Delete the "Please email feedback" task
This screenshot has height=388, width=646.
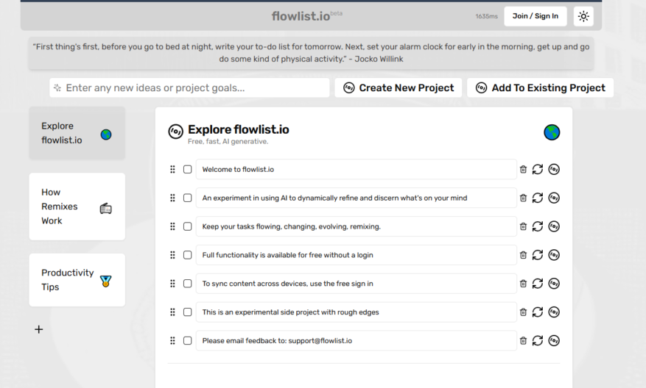523,341
